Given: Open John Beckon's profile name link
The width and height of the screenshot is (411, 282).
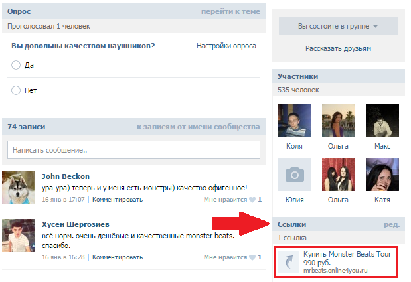Looking at the screenshot, I should click(66, 176).
